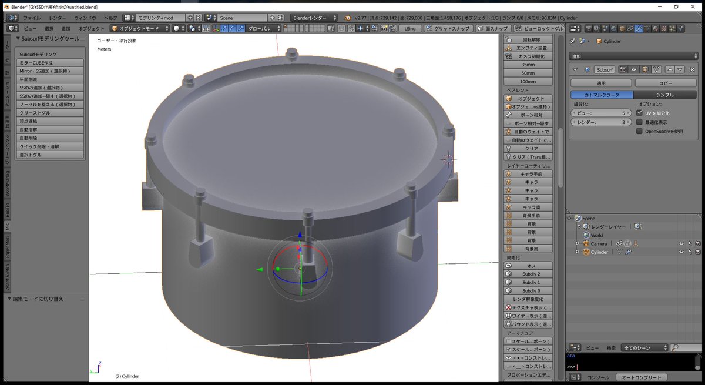The width and height of the screenshot is (705, 385).
Task: Open the 追加 add modifier dropdown
Action: coord(633,56)
